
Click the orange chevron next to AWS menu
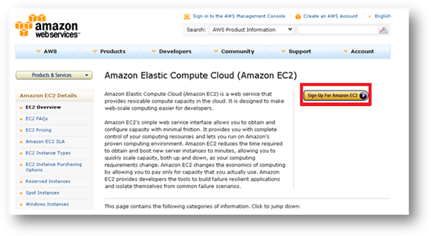(38, 51)
